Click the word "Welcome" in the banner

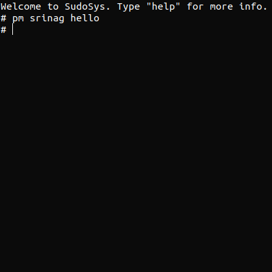point(21,6)
